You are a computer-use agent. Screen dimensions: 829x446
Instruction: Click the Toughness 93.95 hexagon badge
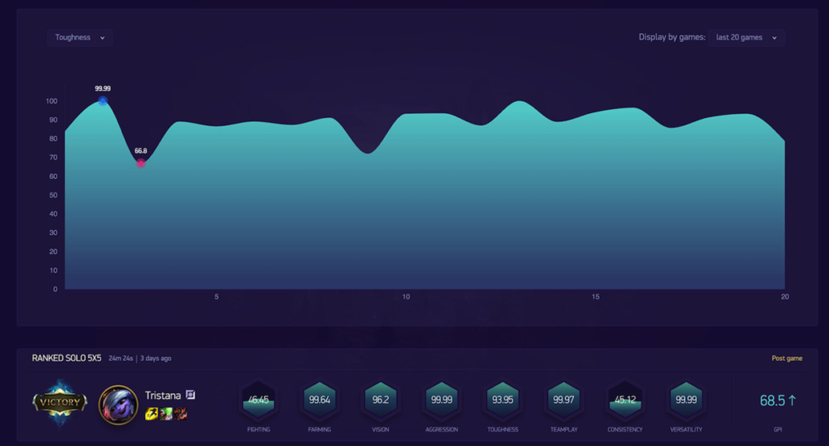[503, 400]
